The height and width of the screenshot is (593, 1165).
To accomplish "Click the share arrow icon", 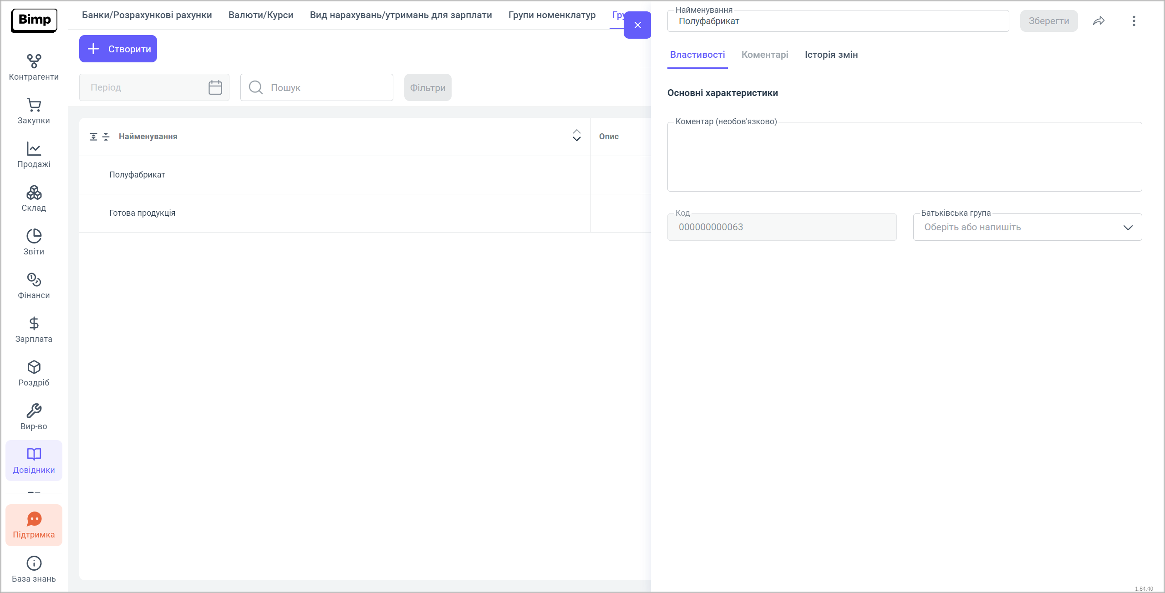I will point(1099,21).
